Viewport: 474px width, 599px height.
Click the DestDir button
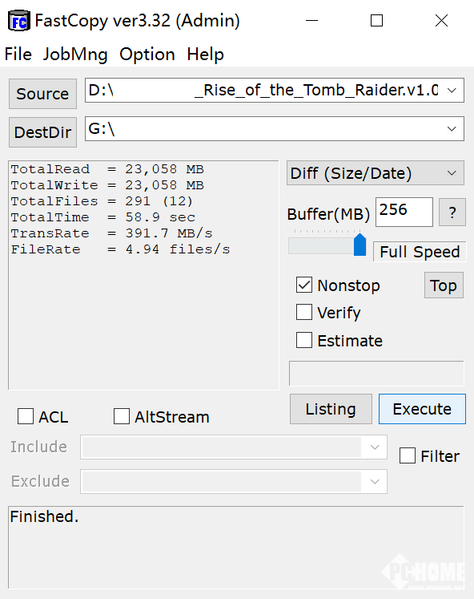42,132
